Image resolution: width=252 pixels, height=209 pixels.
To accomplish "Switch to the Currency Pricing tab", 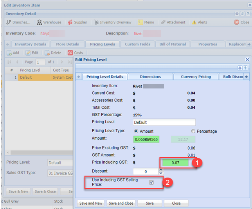I will pyautogui.click(x=196, y=77).
